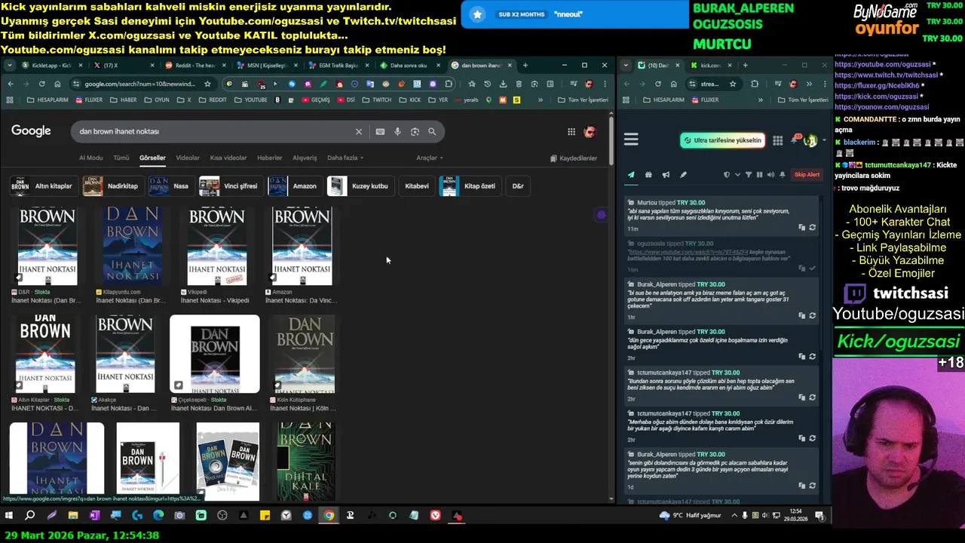The height and width of the screenshot is (543, 965).
Task: Open the Çiçeksepeti İhanet Noktası image result
Action: pos(215,354)
